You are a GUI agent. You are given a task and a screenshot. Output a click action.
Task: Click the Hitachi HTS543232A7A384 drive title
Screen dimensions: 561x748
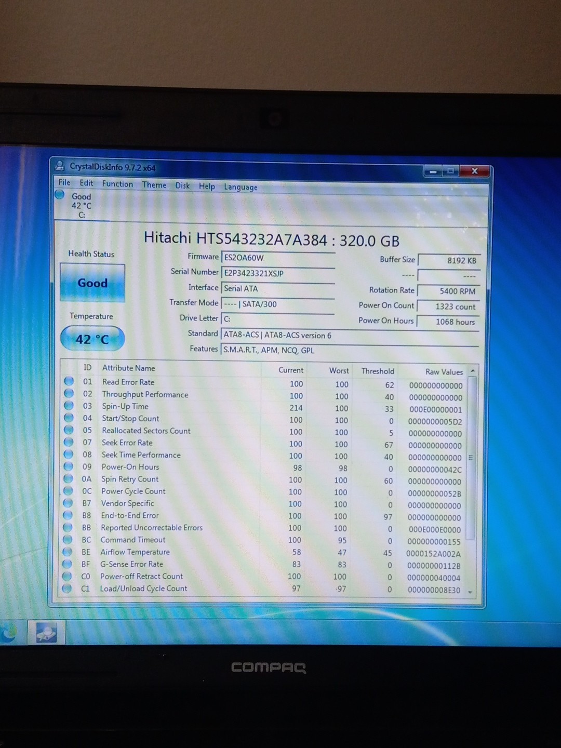[272, 239]
